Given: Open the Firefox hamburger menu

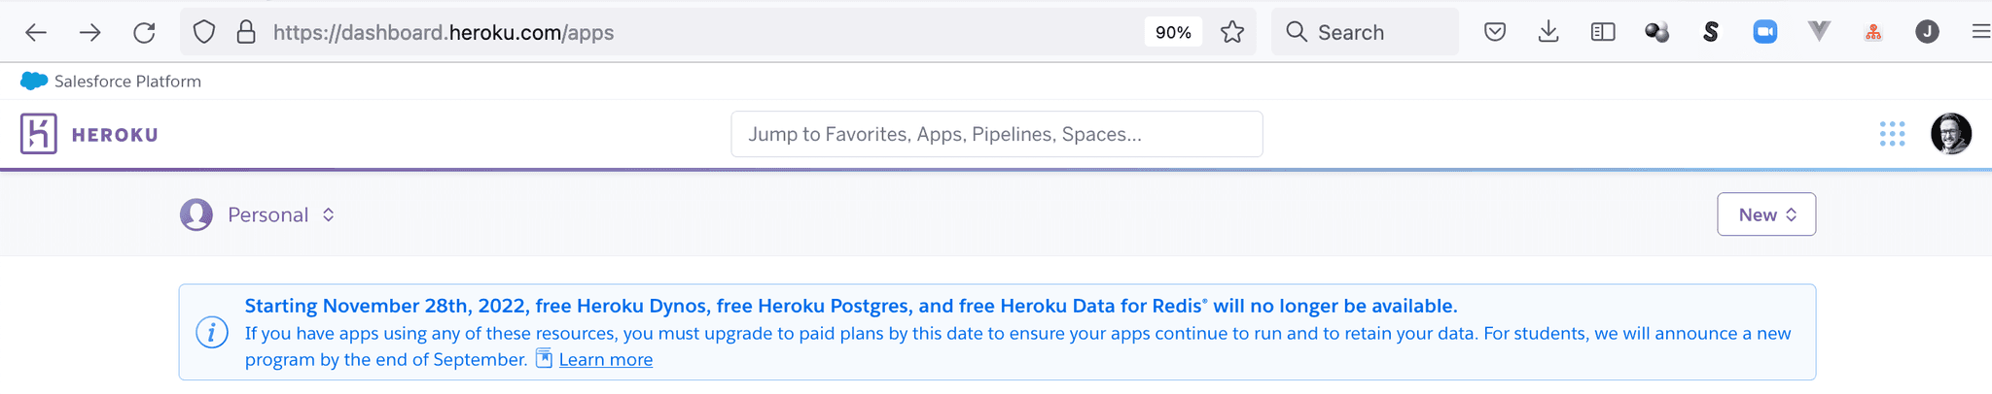Looking at the screenshot, I should 1980,32.
